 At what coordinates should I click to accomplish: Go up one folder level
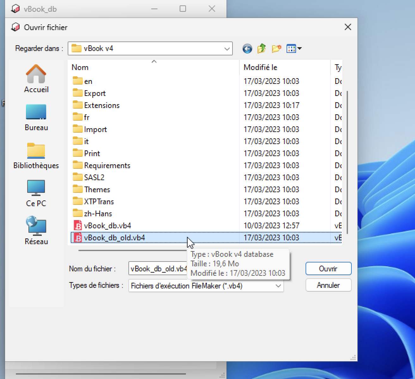point(262,48)
